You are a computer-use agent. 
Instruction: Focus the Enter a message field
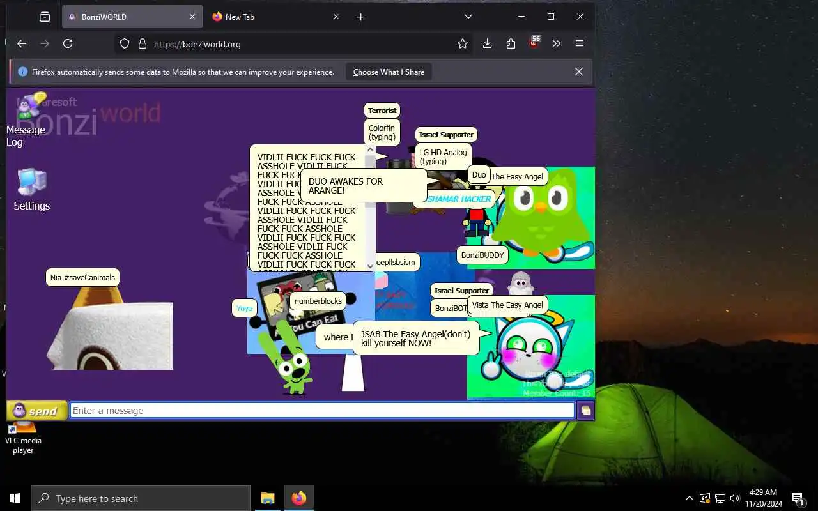pos(322,411)
